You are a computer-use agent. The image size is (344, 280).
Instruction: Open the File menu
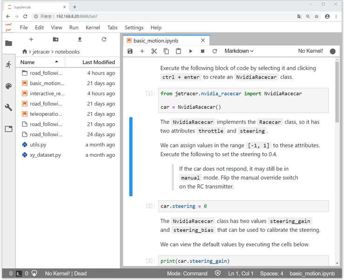24,28
